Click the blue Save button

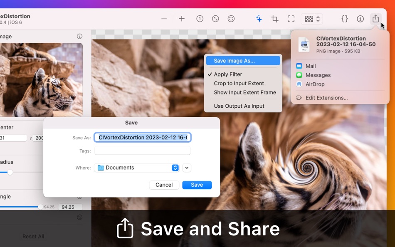197,185
